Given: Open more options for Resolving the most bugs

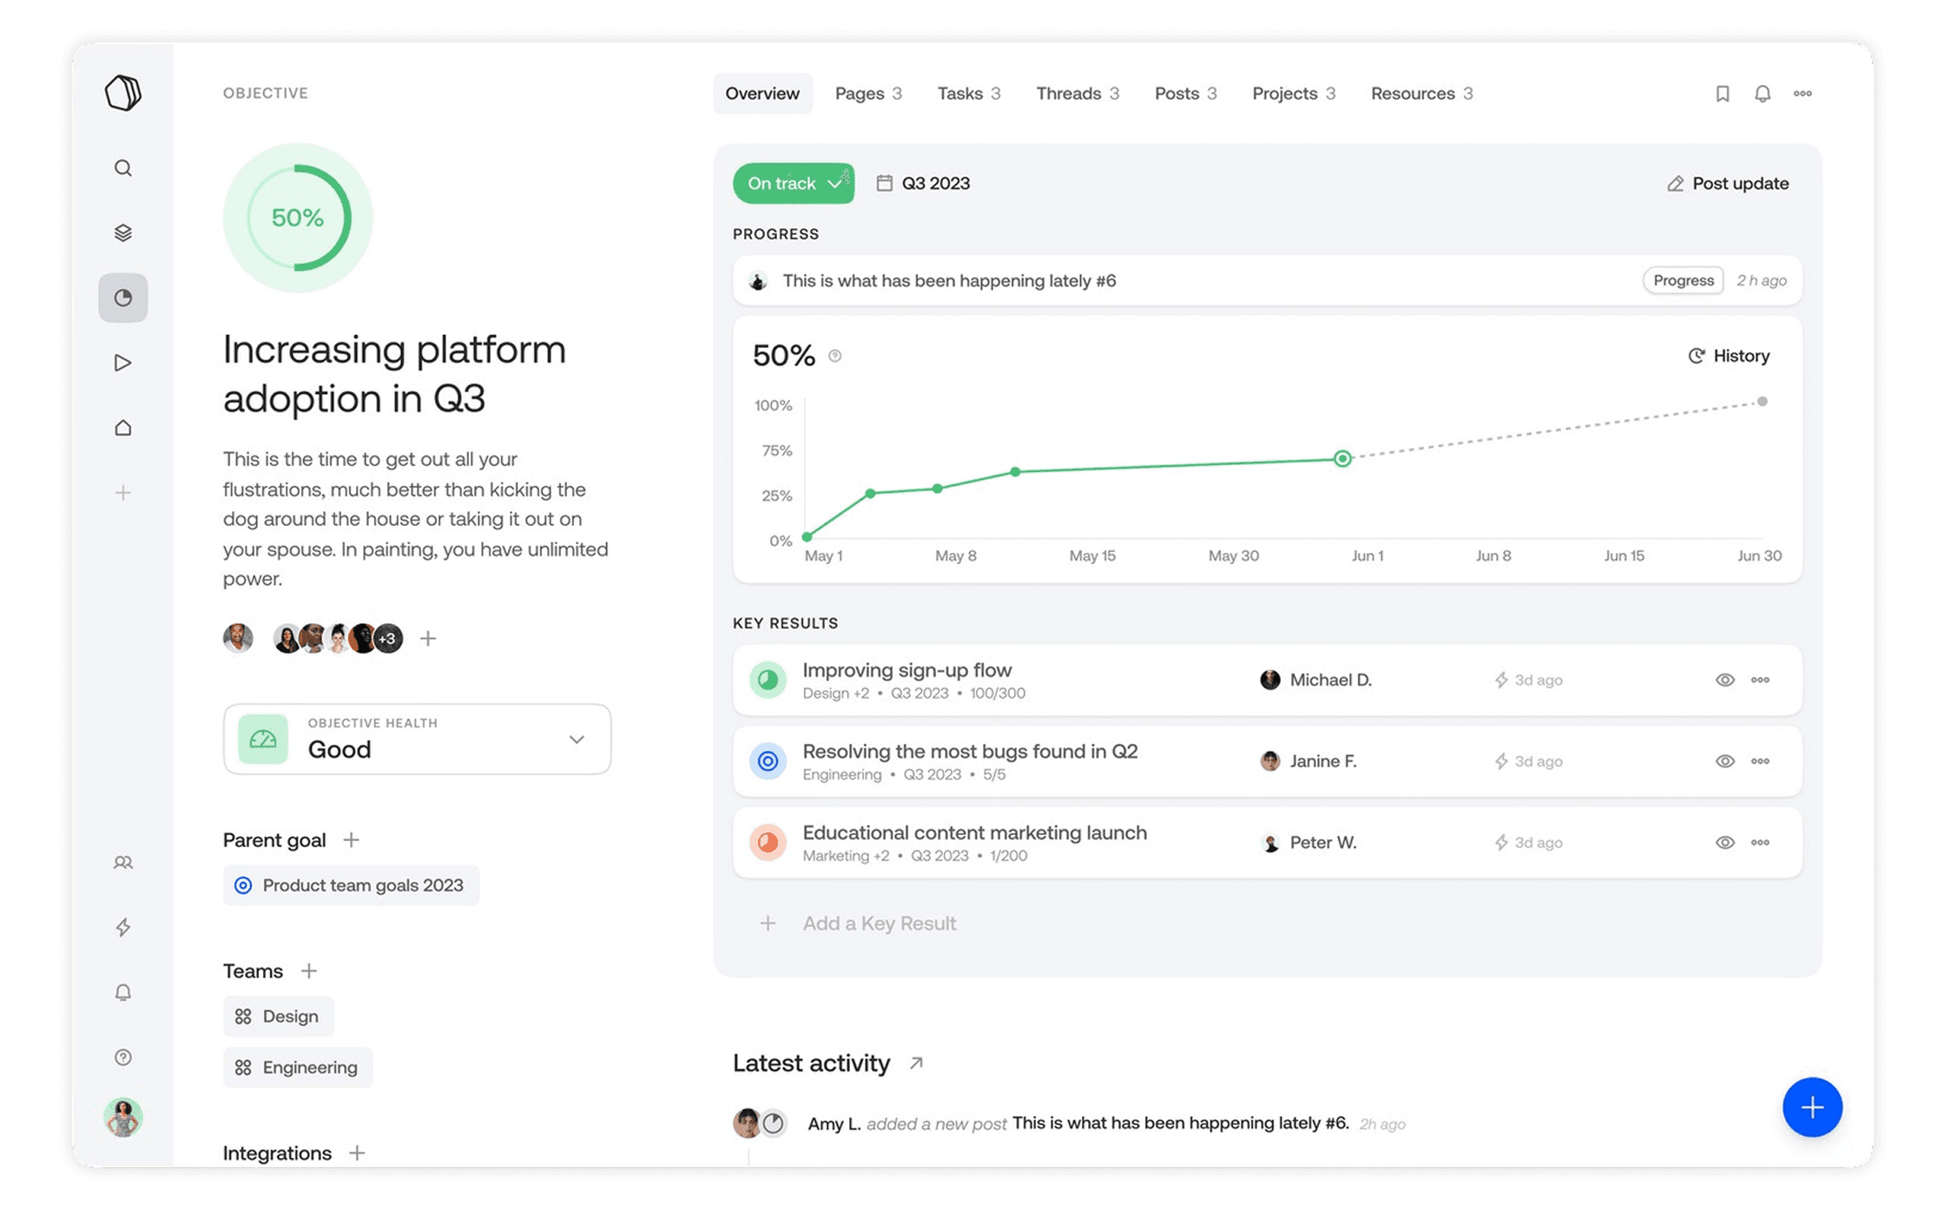Looking at the screenshot, I should (1760, 761).
